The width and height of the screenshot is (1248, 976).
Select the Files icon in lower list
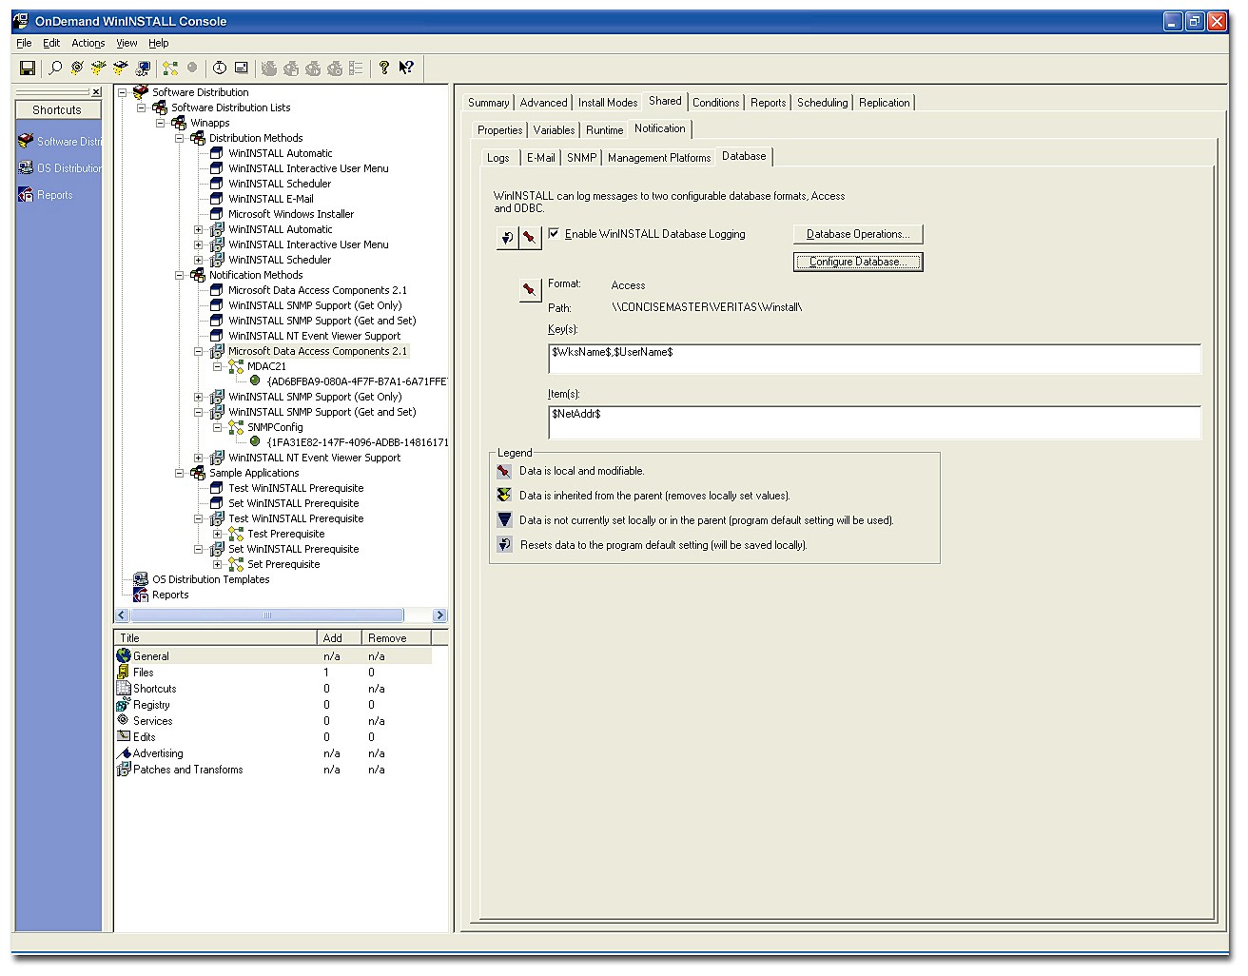(124, 672)
